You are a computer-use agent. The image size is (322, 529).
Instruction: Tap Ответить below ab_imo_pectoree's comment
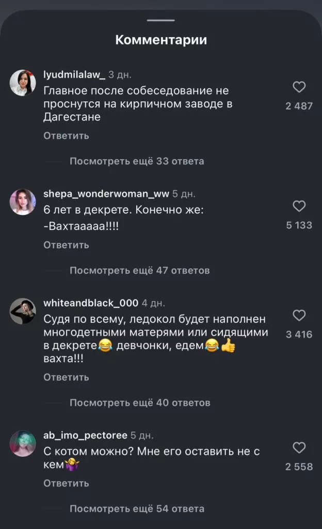[65, 483]
